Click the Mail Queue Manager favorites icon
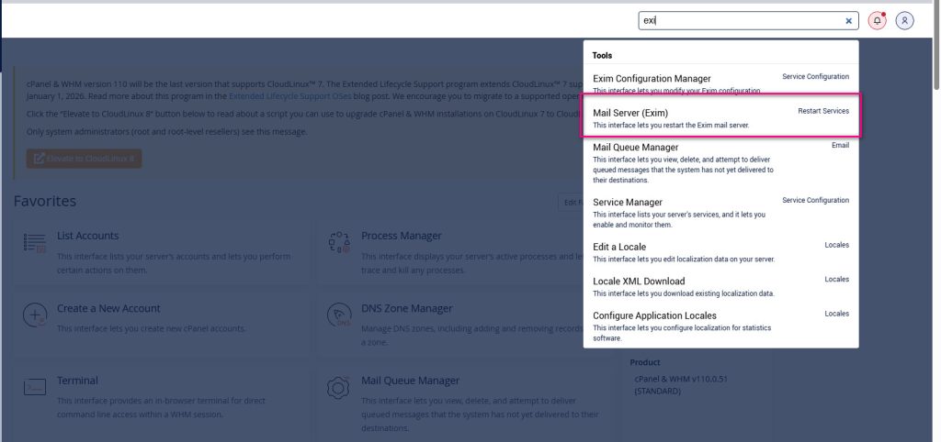The height and width of the screenshot is (442, 941). [x=338, y=387]
